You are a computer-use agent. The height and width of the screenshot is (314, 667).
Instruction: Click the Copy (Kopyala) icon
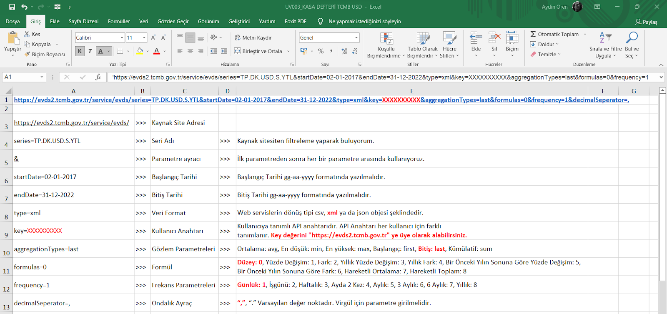click(27, 44)
